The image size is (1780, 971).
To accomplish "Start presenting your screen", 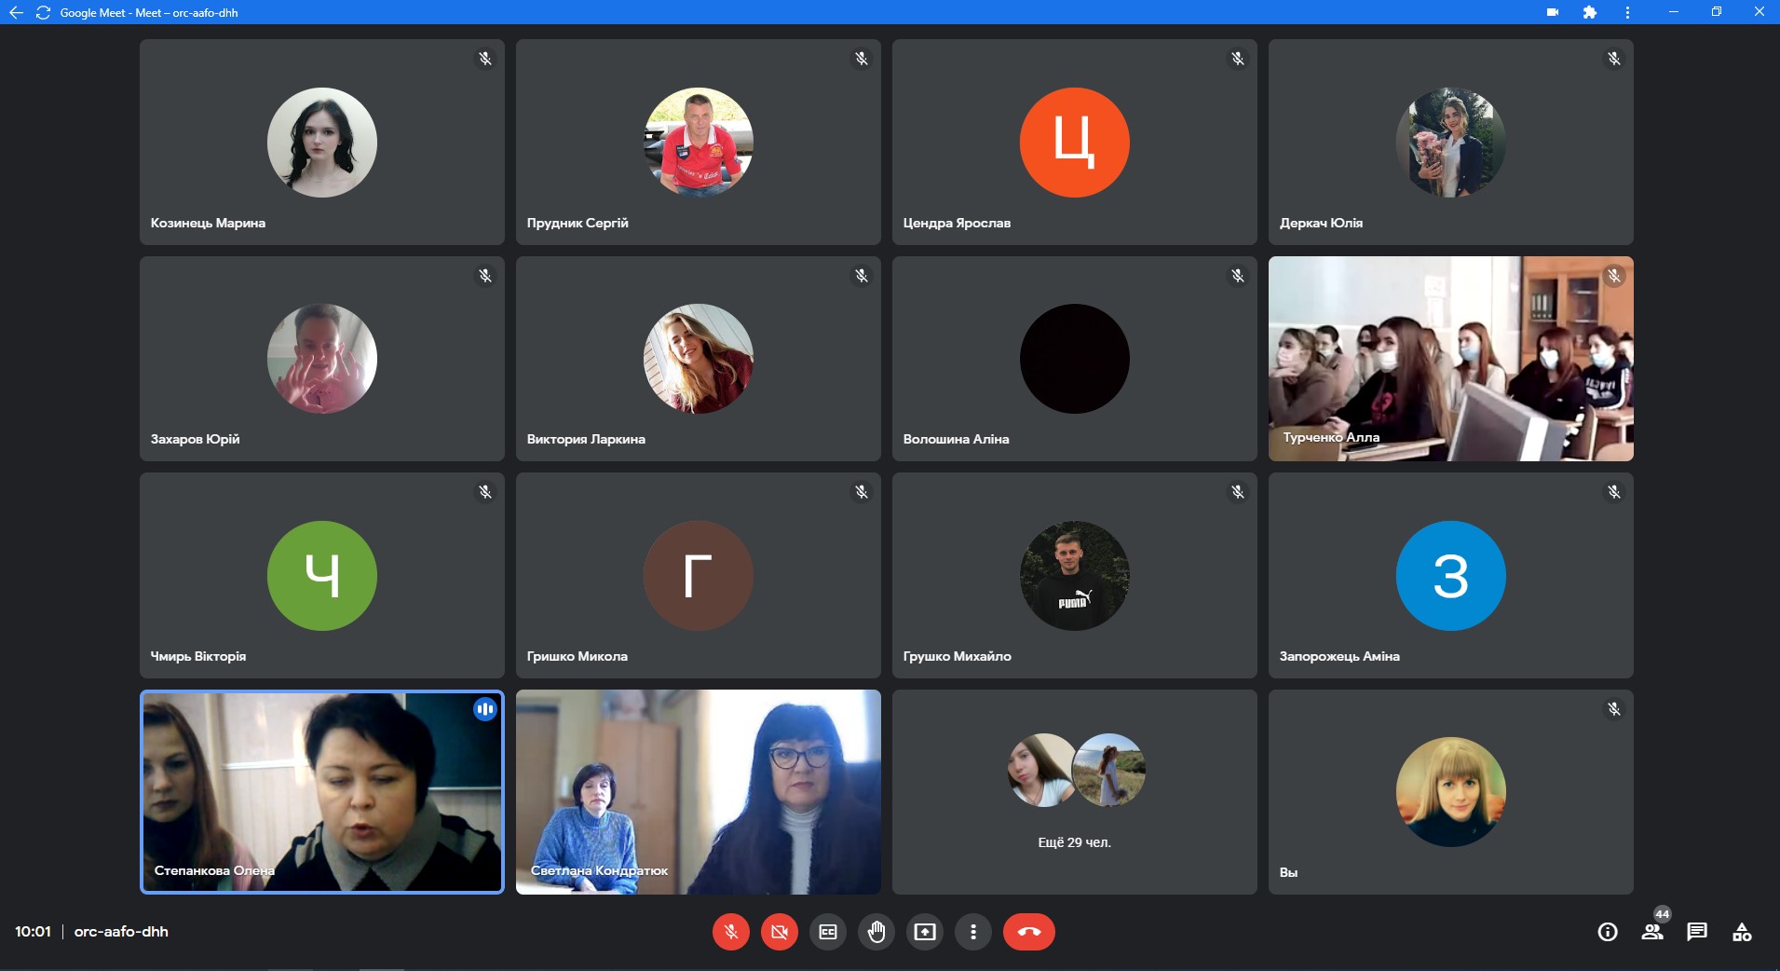I will point(925,932).
